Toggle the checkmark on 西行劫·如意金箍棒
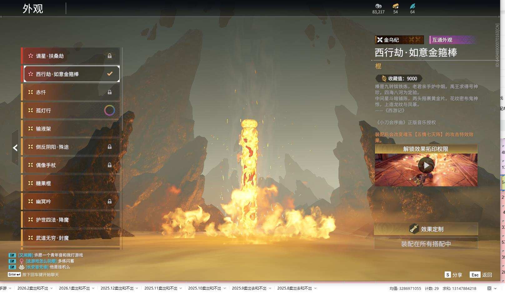505x293 pixels. point(110,74)
